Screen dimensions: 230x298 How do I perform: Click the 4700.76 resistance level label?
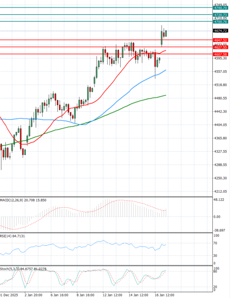221,22
